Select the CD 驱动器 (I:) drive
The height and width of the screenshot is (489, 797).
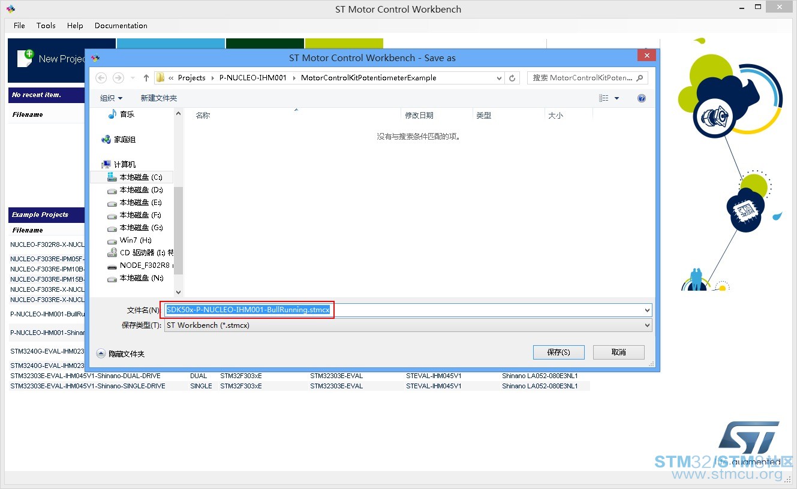[140, 253]
